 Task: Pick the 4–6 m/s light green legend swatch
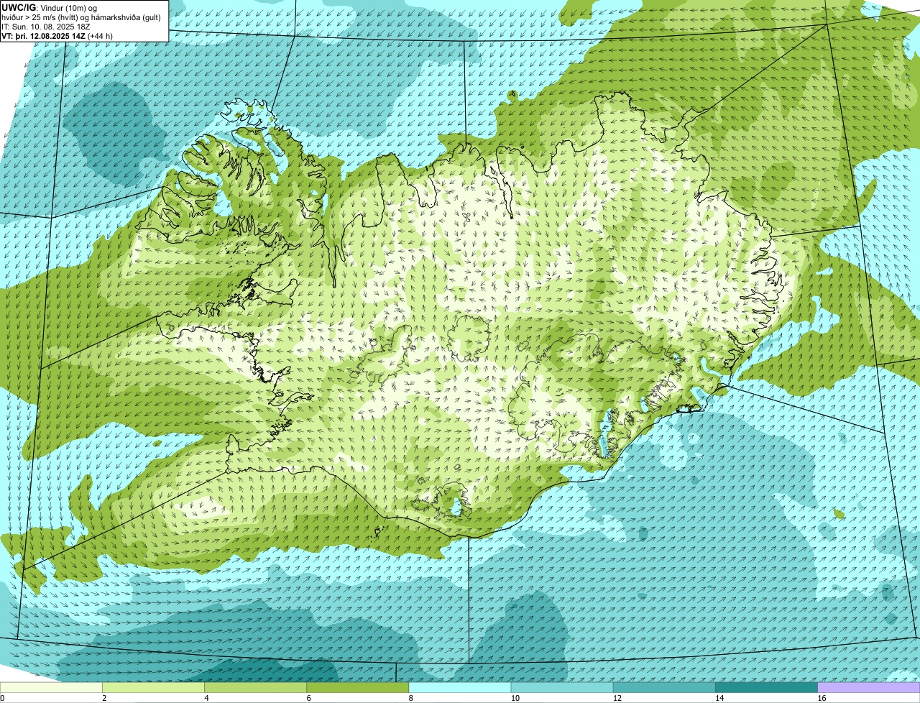click(x=255, y=688)
